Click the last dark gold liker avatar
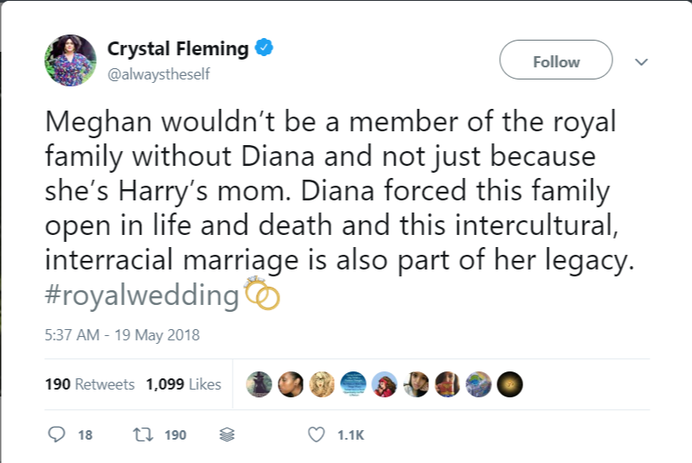Screen dimensions: 692x463 pos(509,384)
